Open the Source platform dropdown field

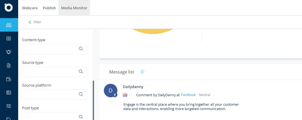click(x=54, y=94)
